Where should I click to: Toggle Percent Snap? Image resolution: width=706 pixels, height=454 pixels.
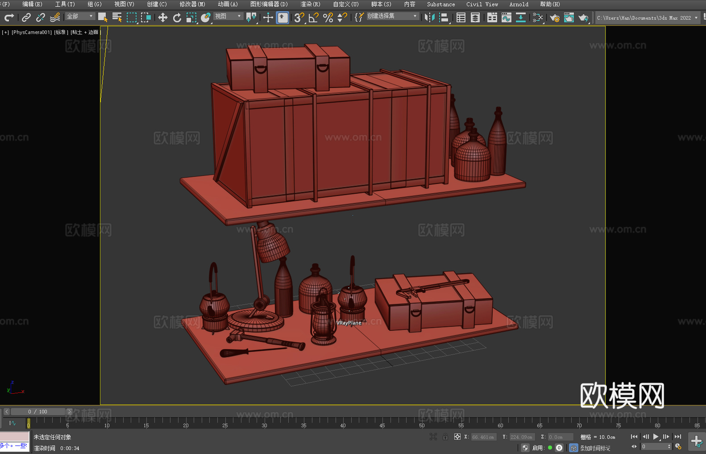[x=328, y=17]
